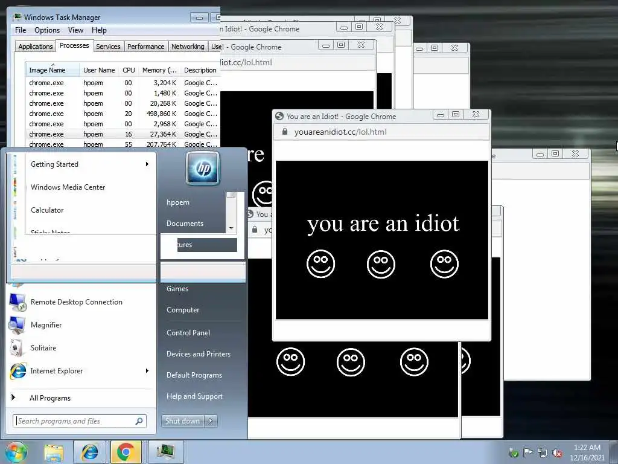This screenshot has height=464, width=618.
Task: Click the HP user account picture
Action: point(203,169)
